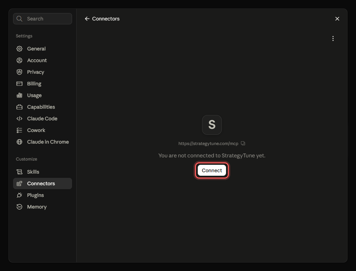Open General in settings sidebar
The height and width of the screenshot is (271, 356).
click(x=36, y=49)
